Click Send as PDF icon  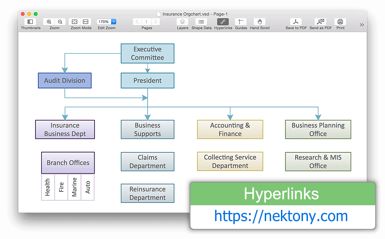[x=320, y=22]
